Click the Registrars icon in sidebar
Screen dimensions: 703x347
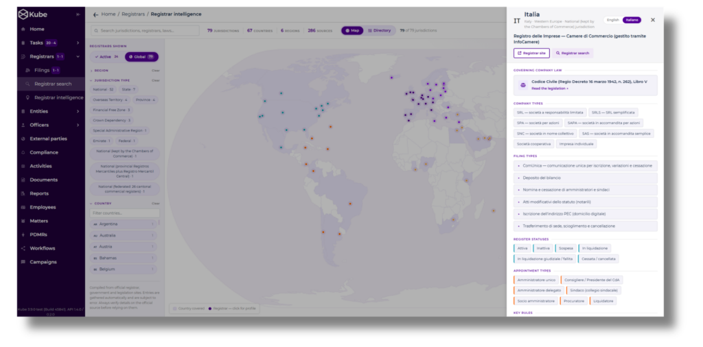coord(23,57)
